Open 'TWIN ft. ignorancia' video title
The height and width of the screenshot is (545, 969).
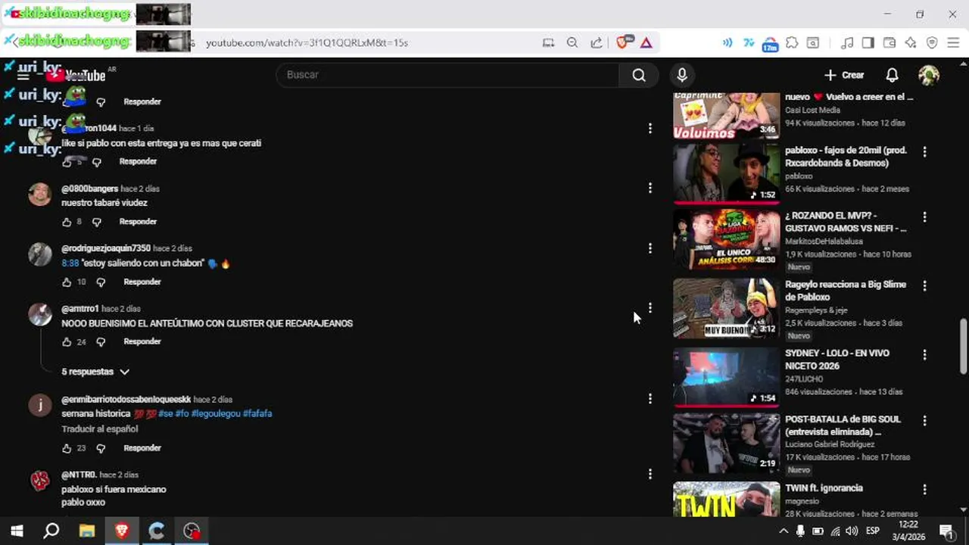824,488
